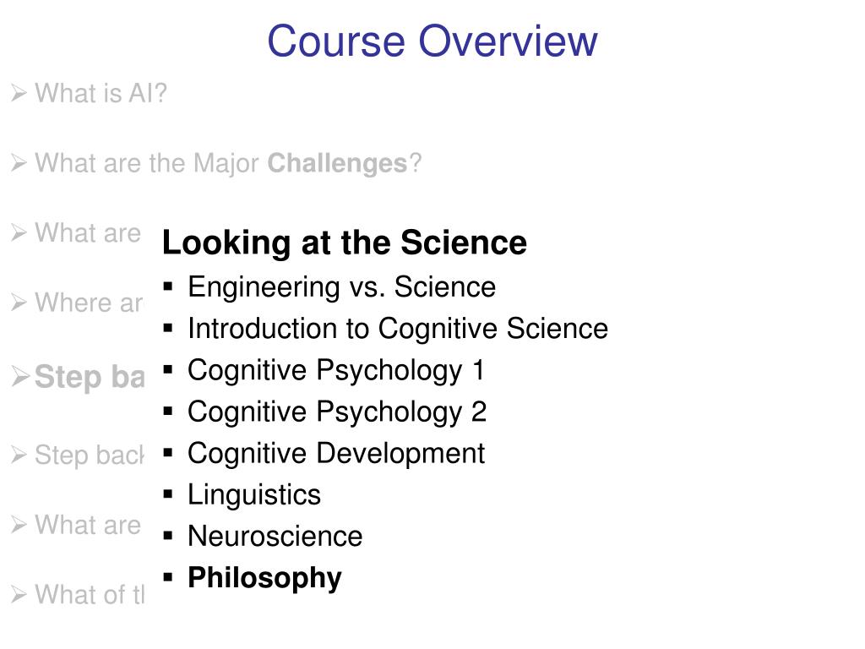Click the Course Overview title
Screen dimensions: 865x649
[432, 41]
